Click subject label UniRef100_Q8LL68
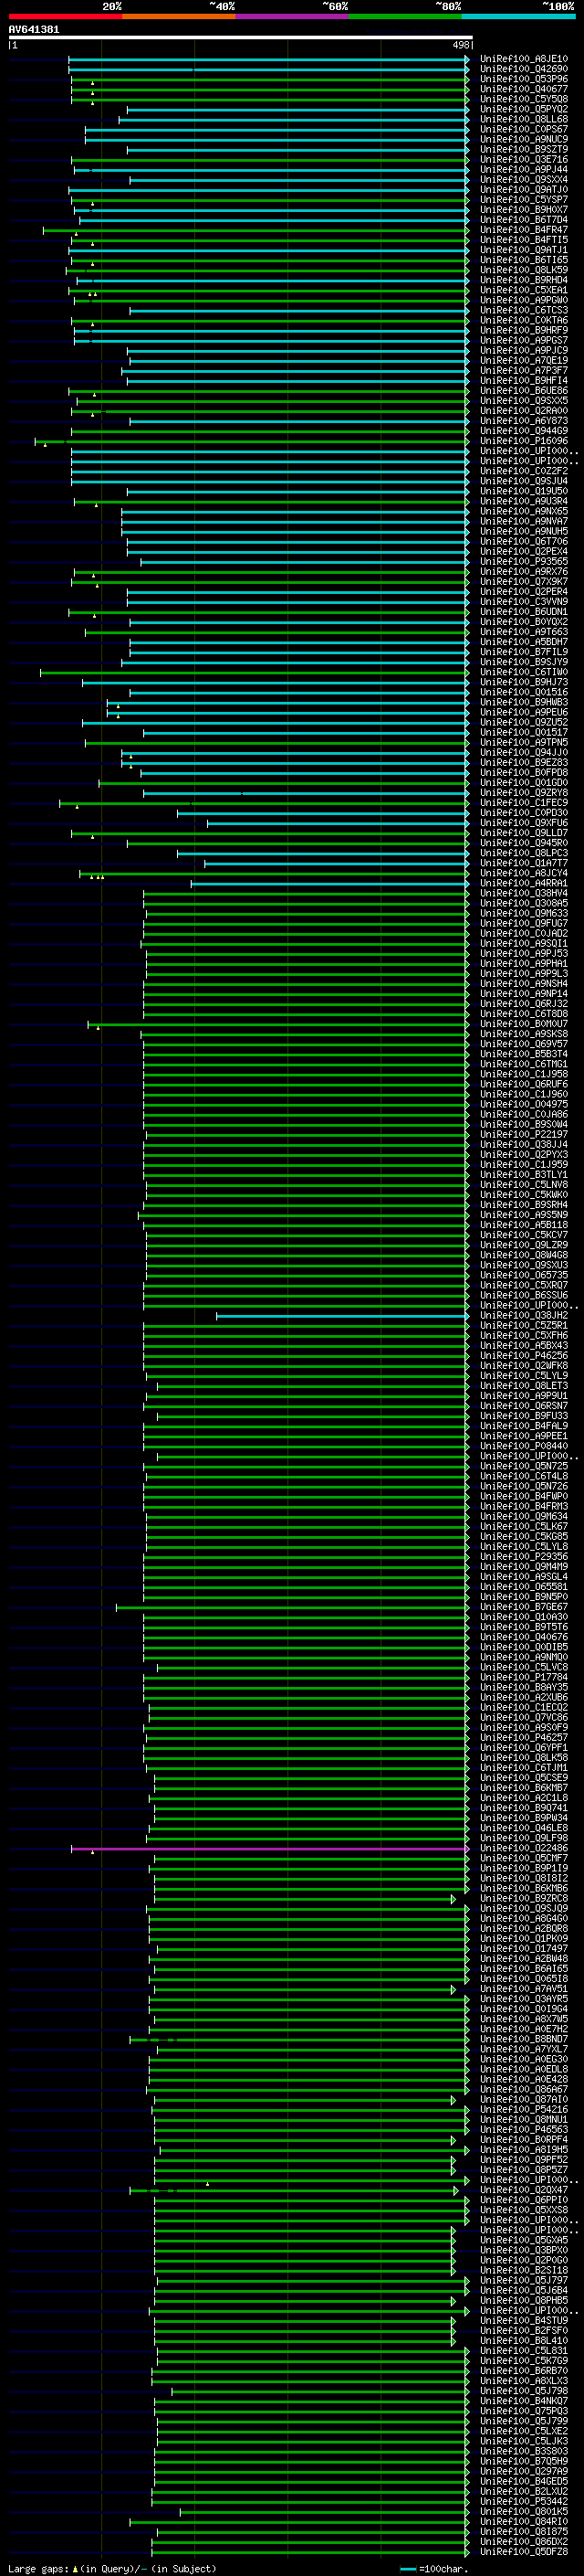Viewport: 584px width, 2576px height. [x=524, y=119]
